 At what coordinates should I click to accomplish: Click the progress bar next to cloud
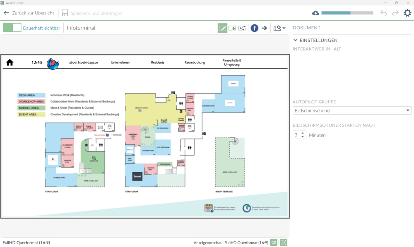click(347, 13)
